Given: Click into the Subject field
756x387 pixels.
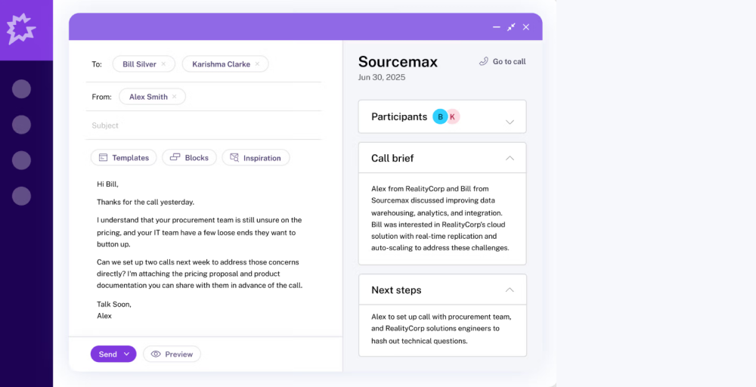Looking at the screenshot, I should tap(204, 125).
